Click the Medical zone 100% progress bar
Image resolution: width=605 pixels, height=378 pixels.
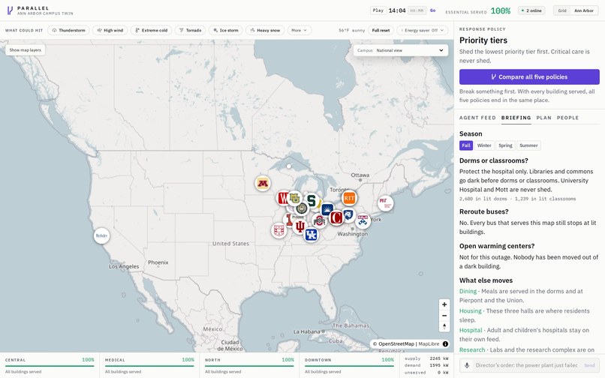point(149,366)
